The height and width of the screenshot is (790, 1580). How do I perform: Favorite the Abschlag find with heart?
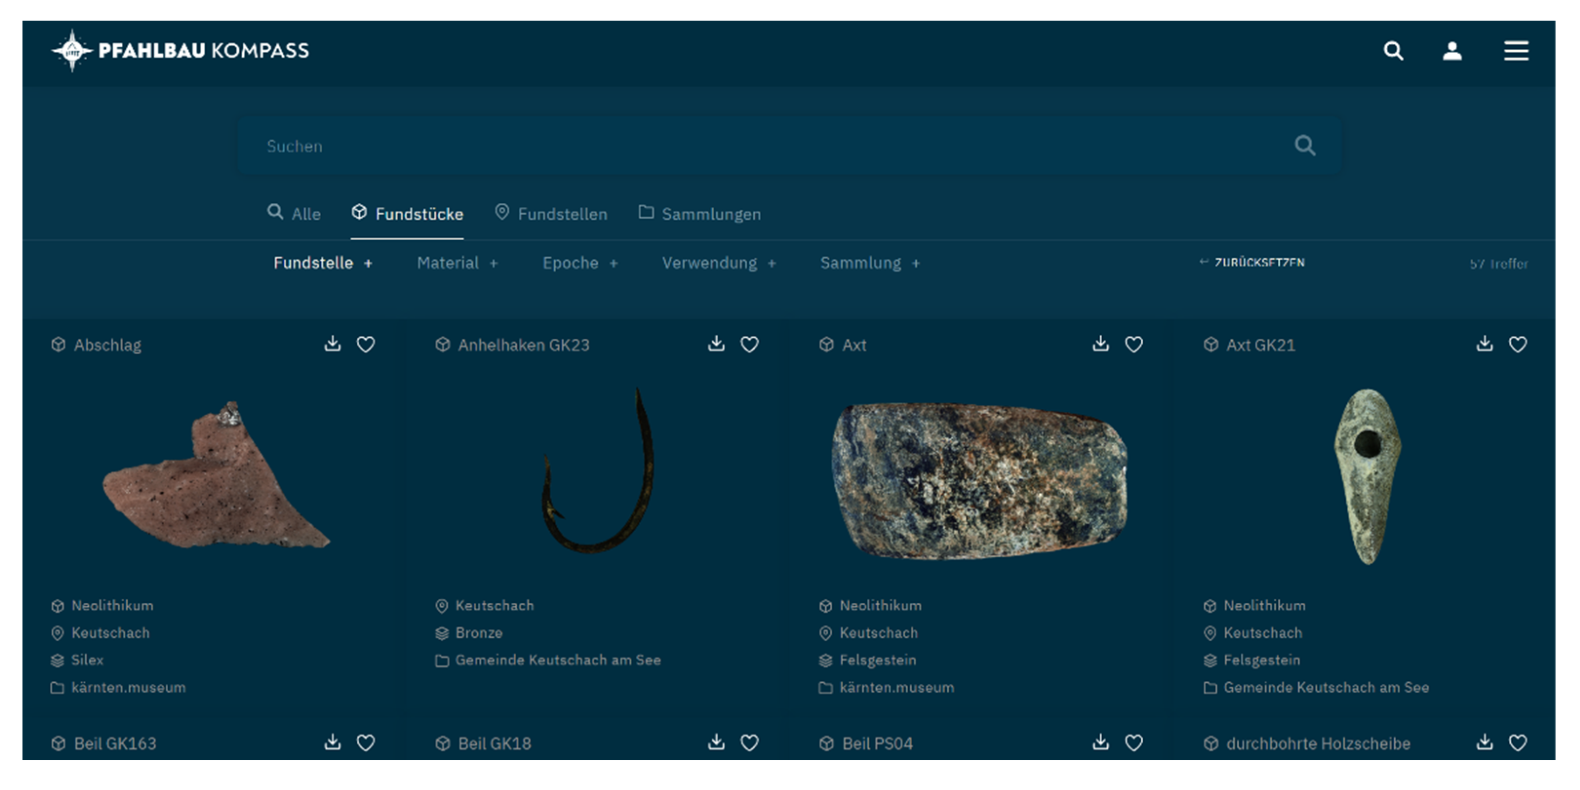(x=366, y=344)
